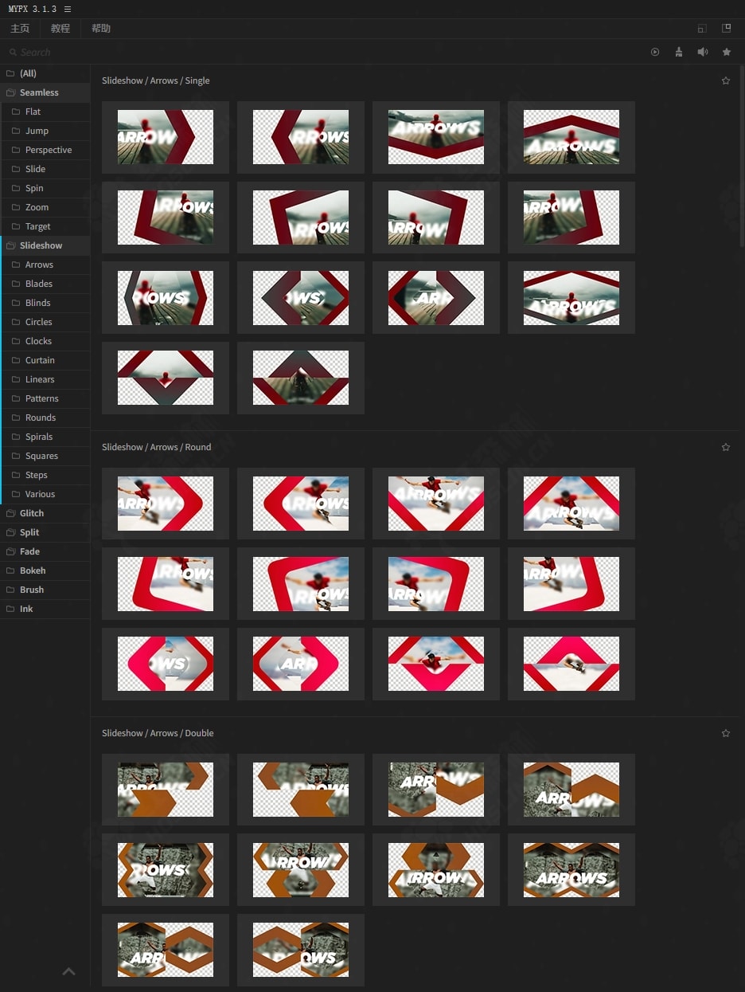The height and width of the screenshot is (992, 745).
Task: Expand the Fade folder
Action: tap(45, 551)
